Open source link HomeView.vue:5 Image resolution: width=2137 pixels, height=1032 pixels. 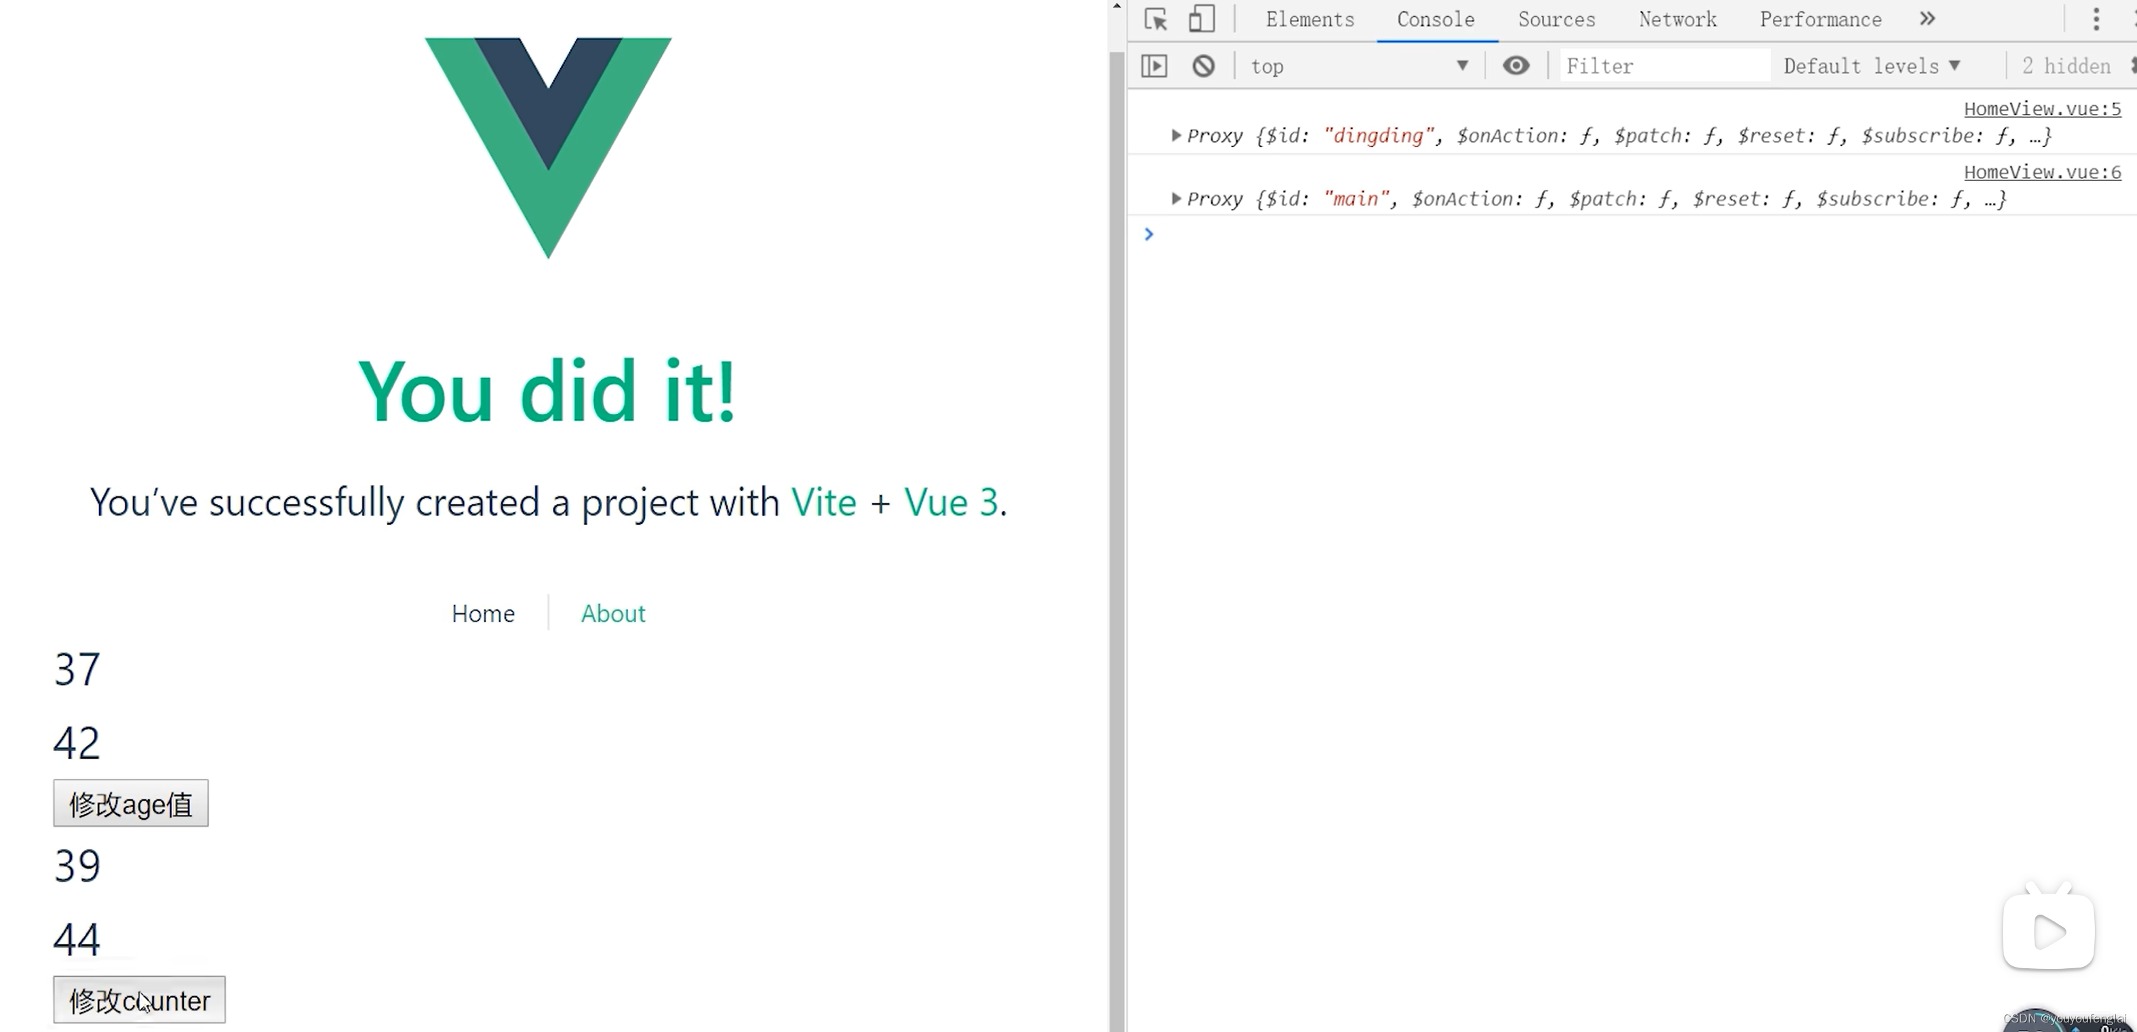click(2043, 109)
